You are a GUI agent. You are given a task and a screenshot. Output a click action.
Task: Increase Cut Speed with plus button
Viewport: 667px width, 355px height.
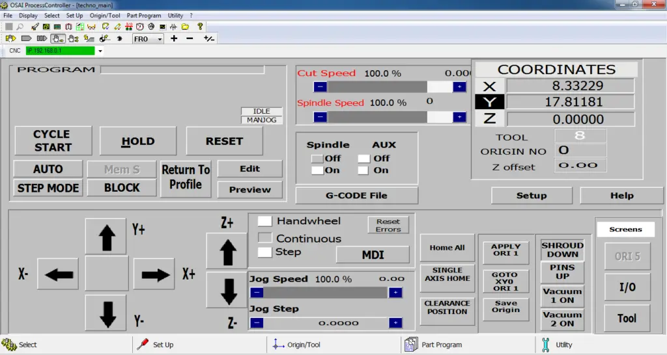point(460,86)
